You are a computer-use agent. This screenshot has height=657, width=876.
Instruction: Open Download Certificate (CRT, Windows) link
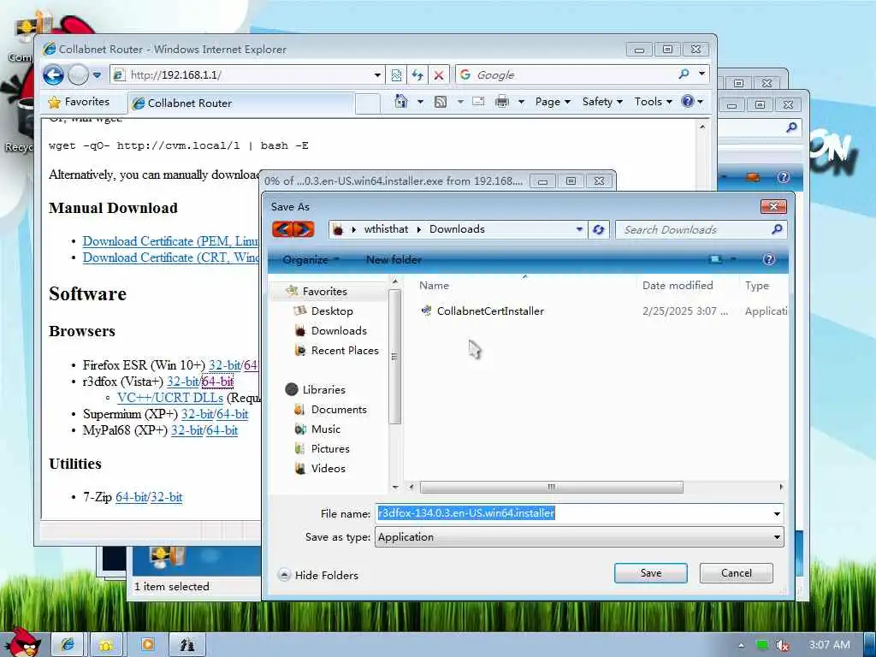[171, 257]
